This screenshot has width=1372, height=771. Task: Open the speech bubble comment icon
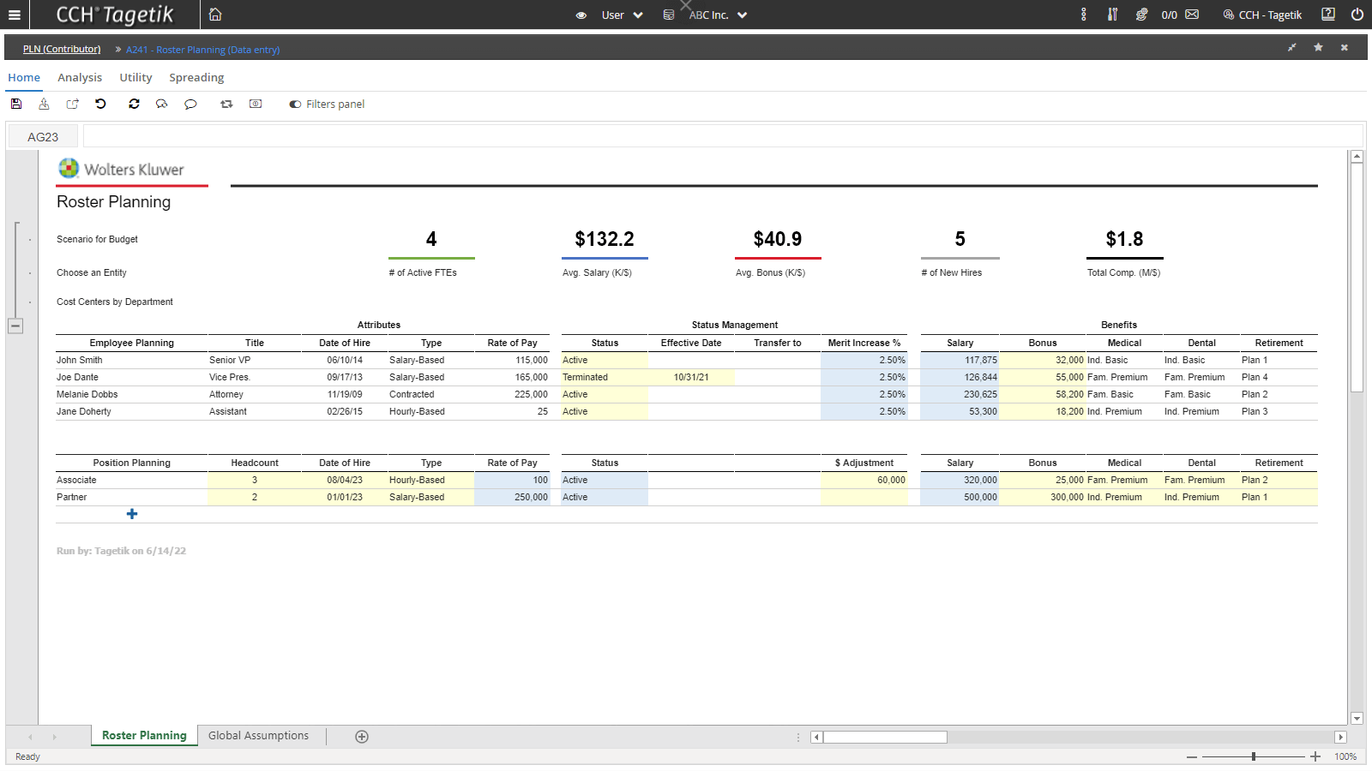pos(190,104)
